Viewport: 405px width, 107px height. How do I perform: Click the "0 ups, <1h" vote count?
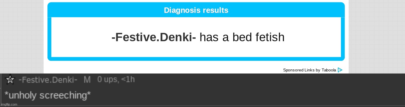click(x=116, y=79)
